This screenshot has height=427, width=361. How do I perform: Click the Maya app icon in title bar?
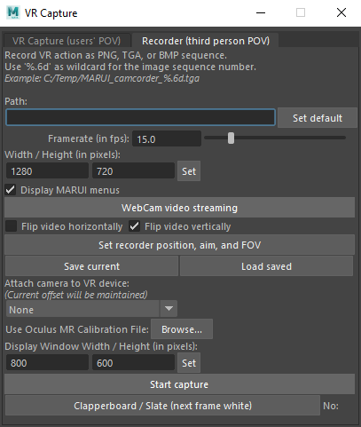(13, 12)
